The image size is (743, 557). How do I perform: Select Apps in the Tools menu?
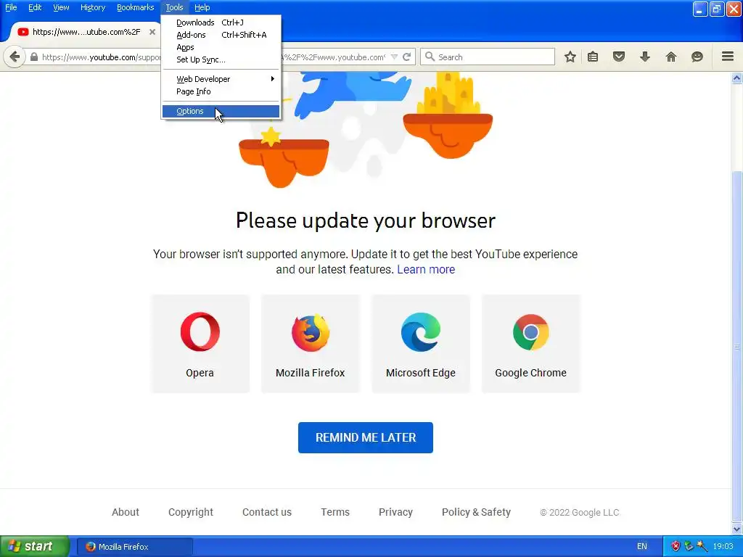[x=221, y=47]
